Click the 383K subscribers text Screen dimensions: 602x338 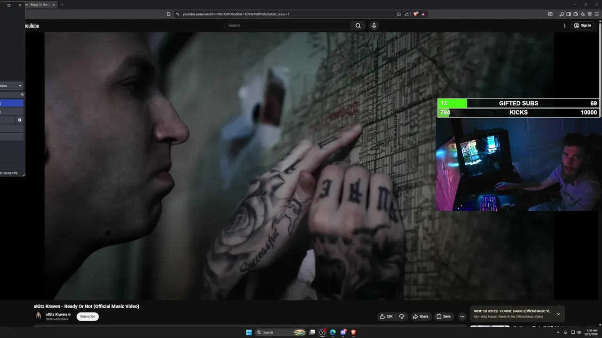coord(57,319)
